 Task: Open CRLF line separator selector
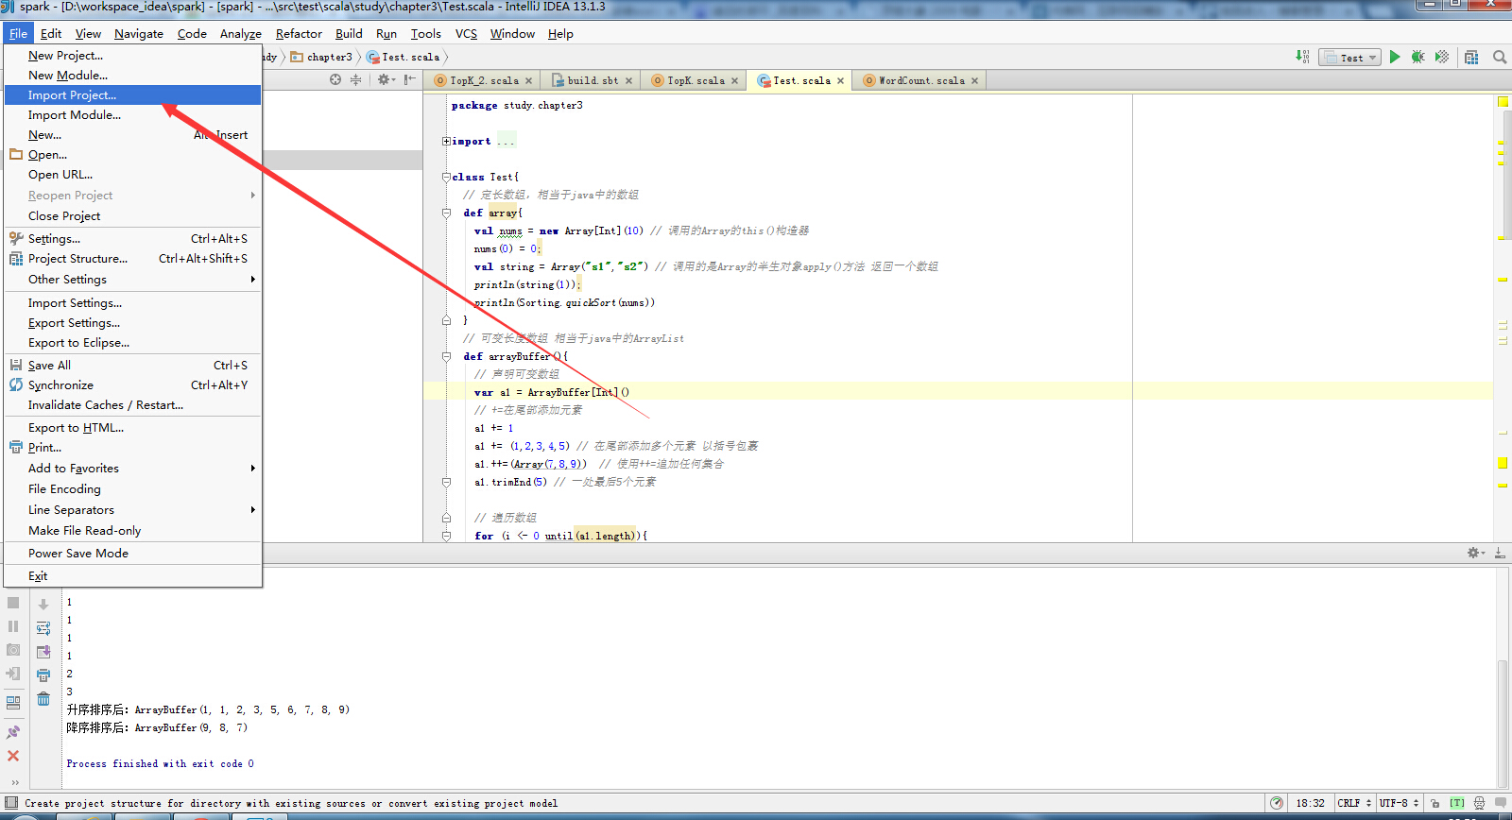[1354, 803]
